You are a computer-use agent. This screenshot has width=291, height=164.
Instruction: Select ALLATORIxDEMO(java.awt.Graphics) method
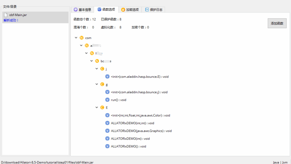141,131
